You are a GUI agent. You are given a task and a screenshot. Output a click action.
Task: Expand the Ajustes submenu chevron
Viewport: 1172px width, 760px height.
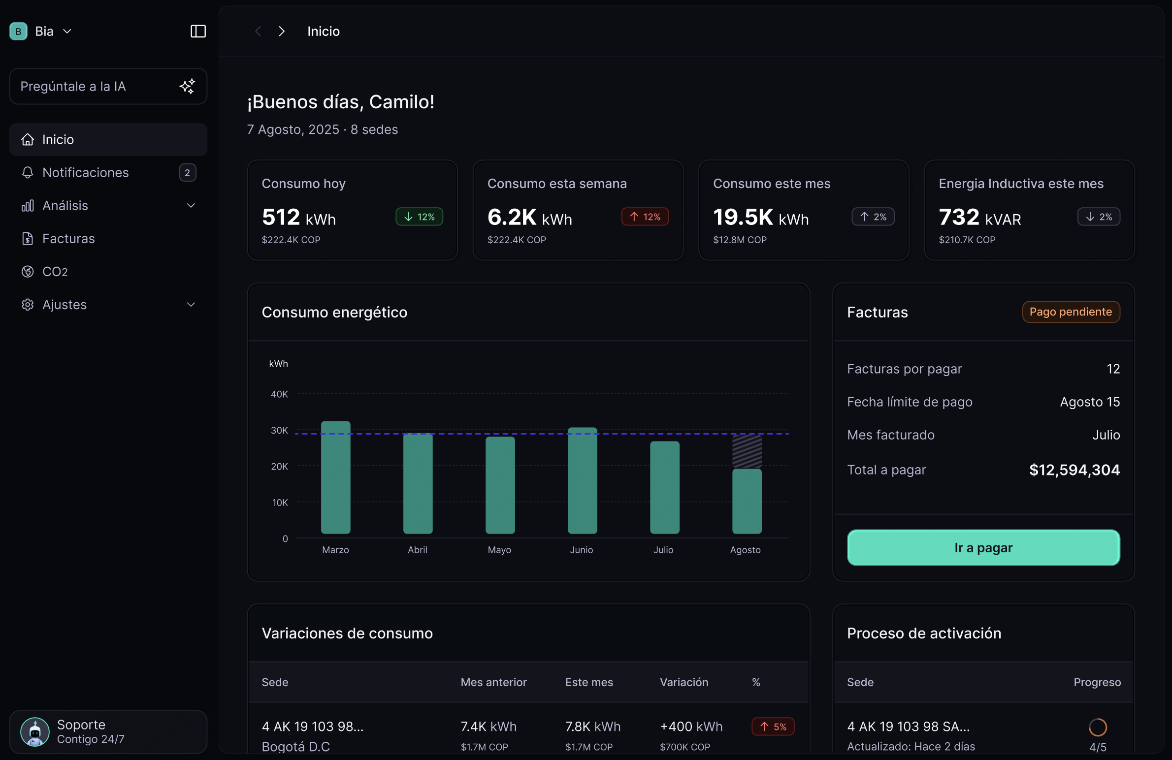coord(191,305)
